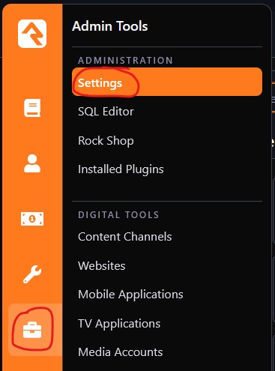
Task: Click the ADMINISTRATION section label
Action: (x=125, y=61)
